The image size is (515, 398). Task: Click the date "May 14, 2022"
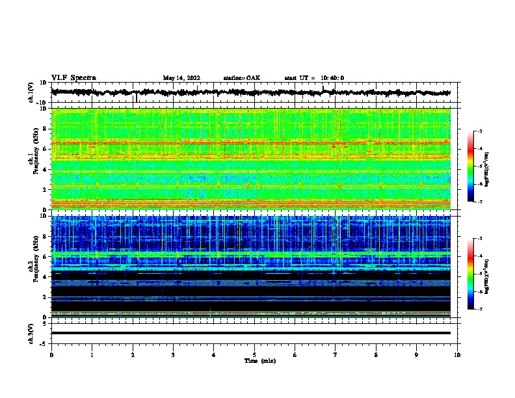click(x=181, y=78)
